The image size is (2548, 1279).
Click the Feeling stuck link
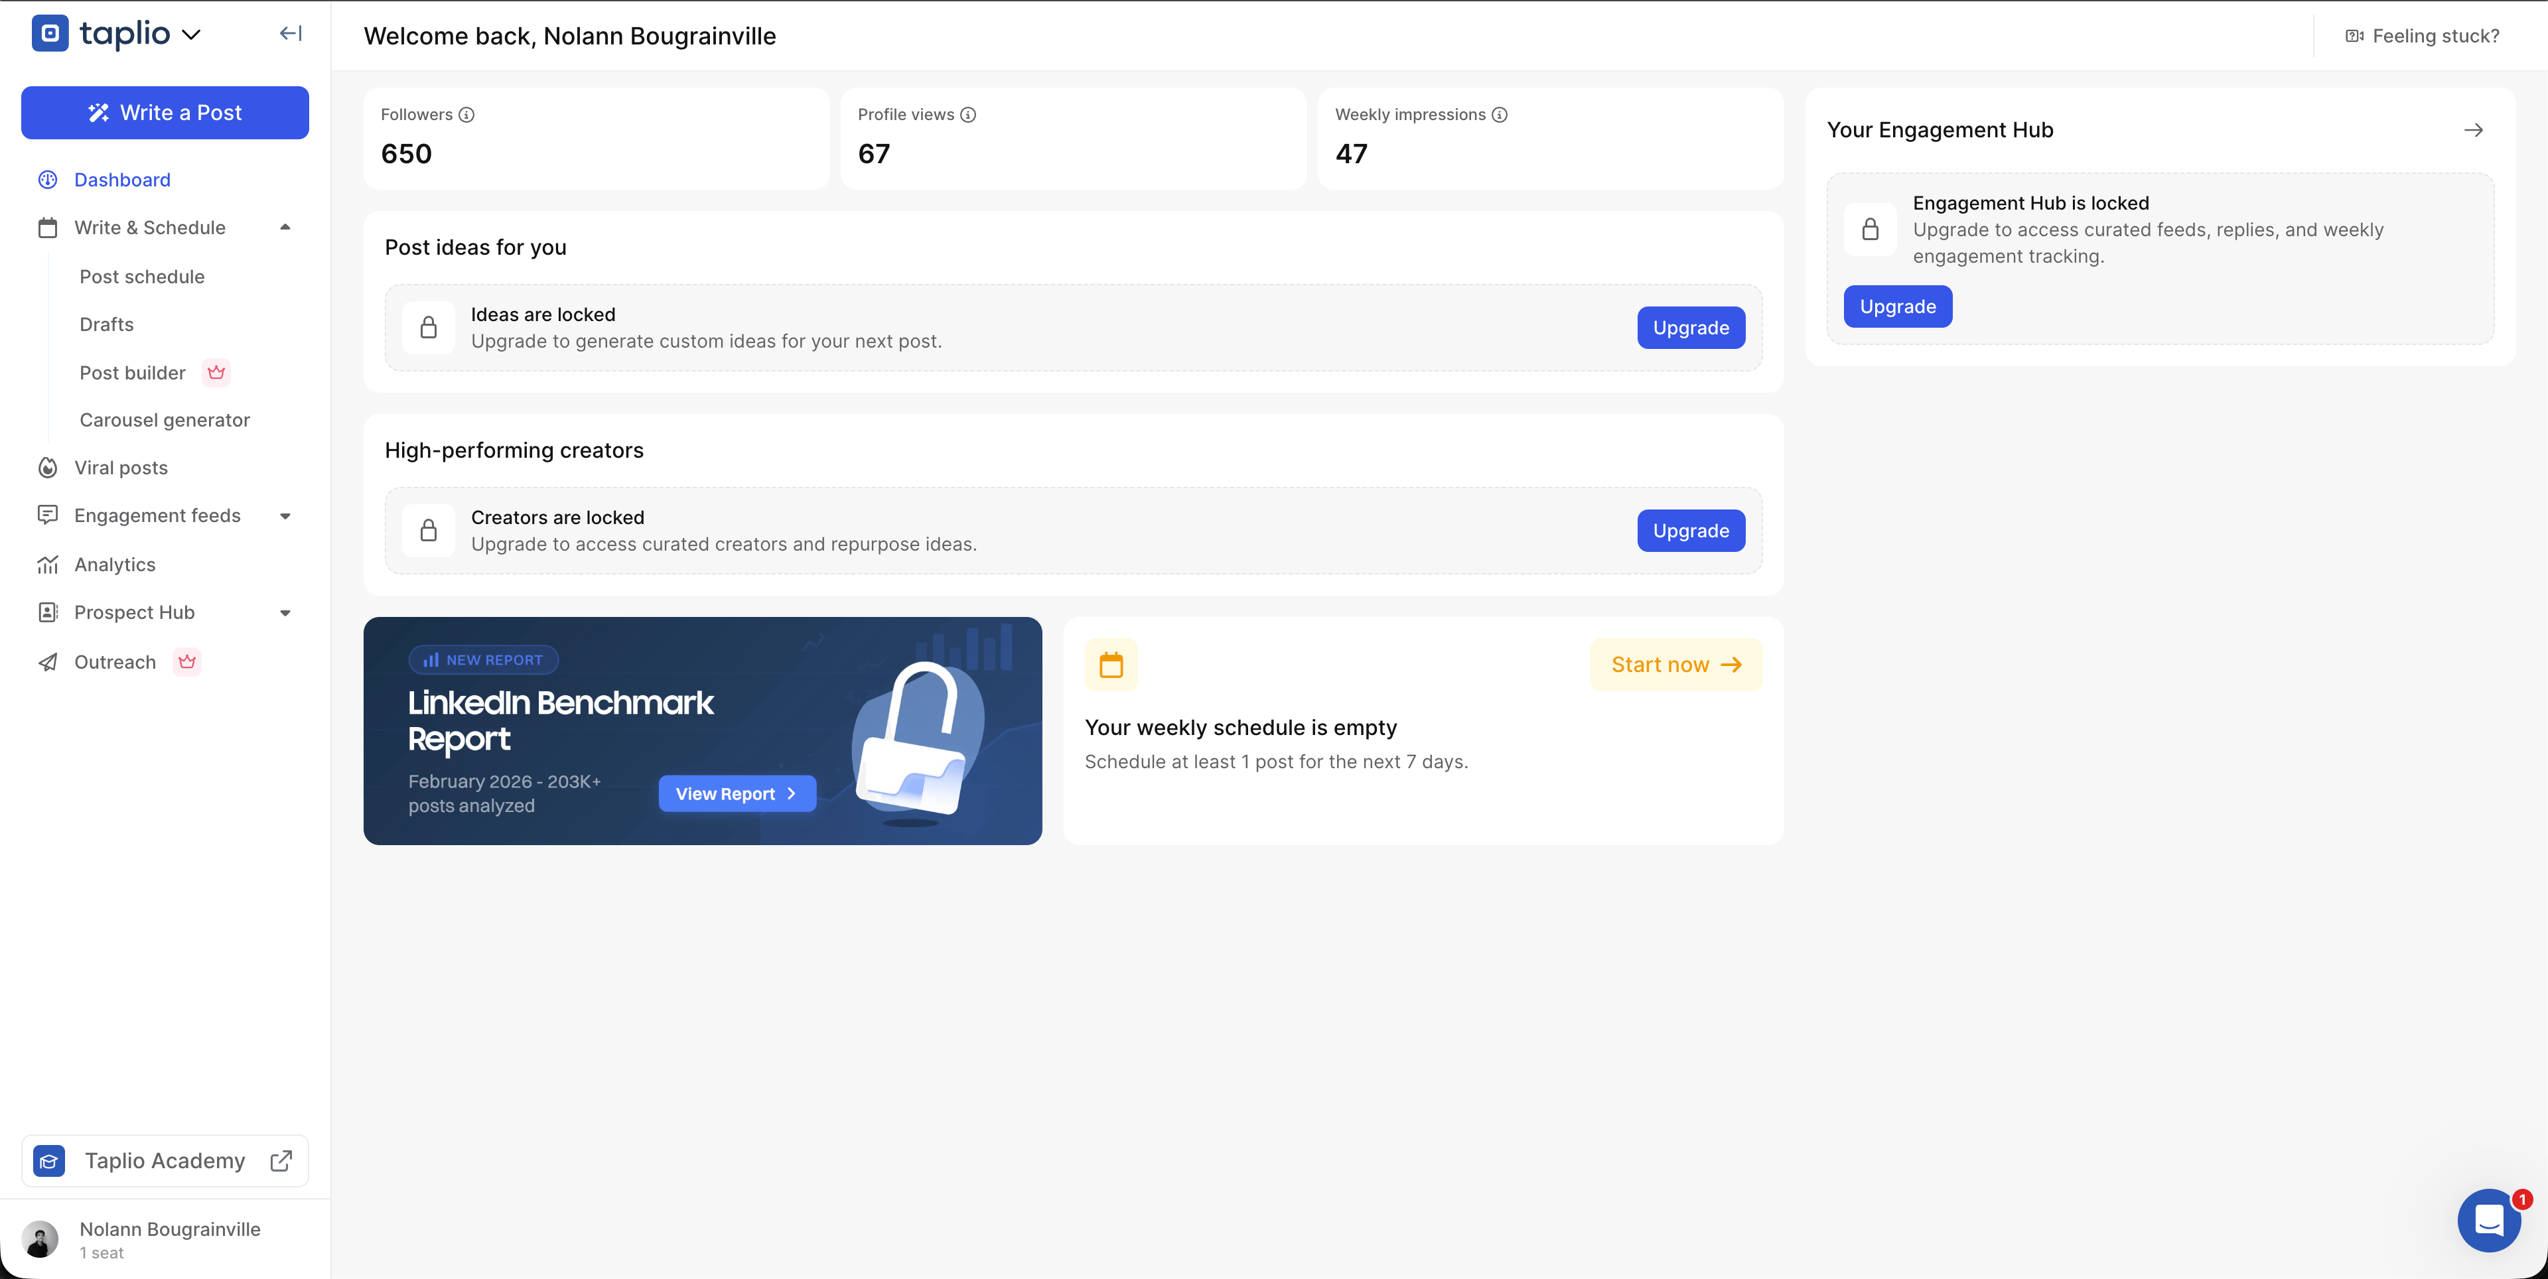click(x=2435, y=36)
